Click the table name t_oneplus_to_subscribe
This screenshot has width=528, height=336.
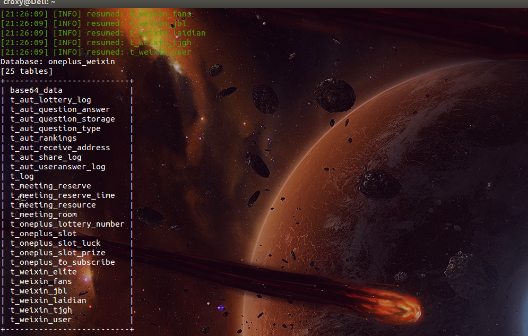[62, 262]
